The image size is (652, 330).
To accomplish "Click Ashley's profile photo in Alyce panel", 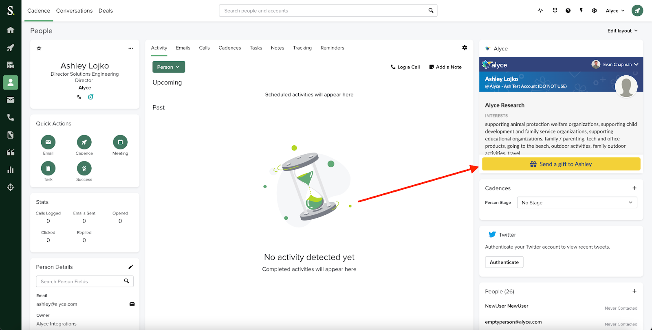I will click(x=626, y=86).
